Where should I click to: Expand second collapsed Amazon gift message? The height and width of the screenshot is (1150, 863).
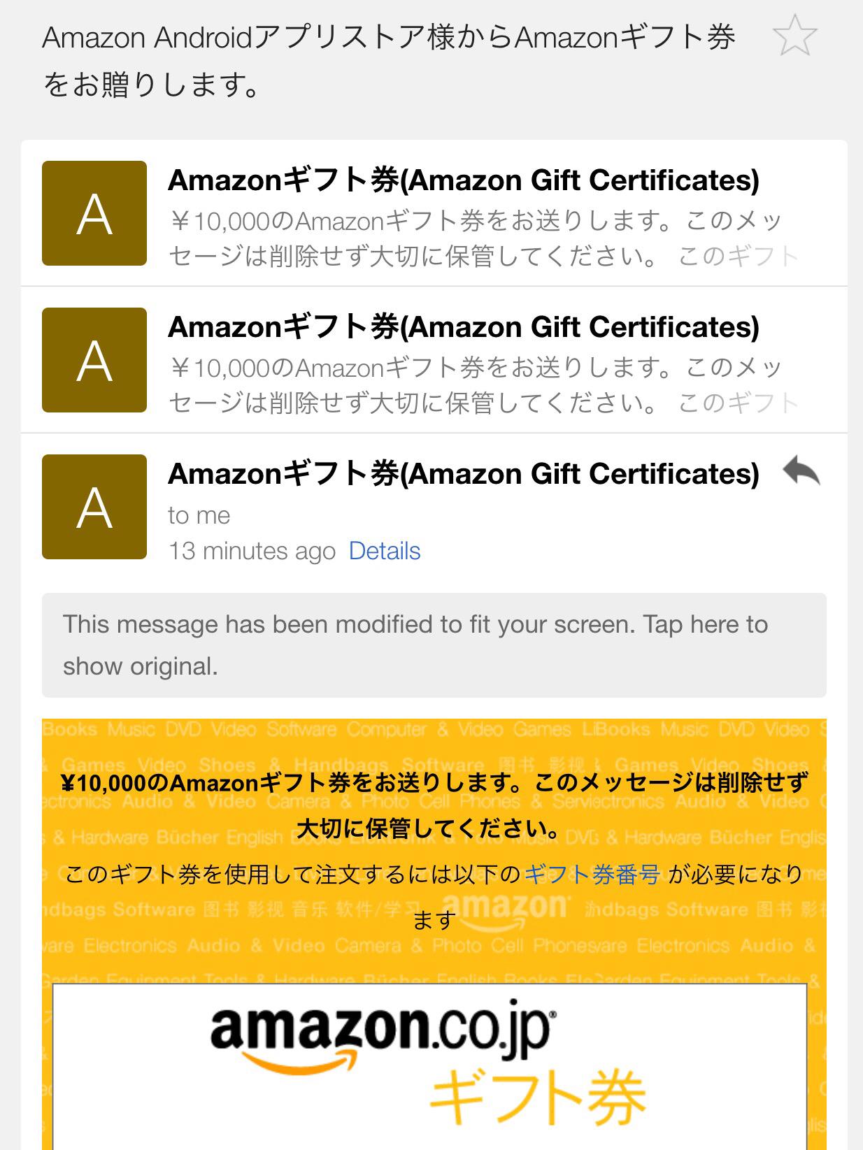coord(434,360)
